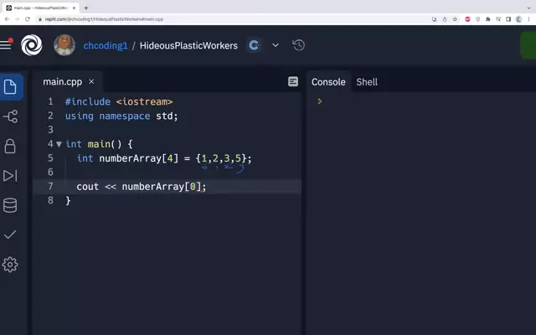Click the address bar lock icon
The image size is (536, 335).
pos(40,19)
